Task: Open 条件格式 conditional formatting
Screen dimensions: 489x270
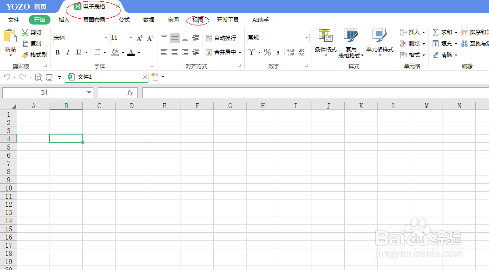Action: click(326, 42)
